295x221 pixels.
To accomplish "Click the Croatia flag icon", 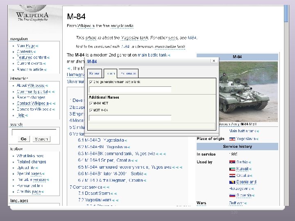I will [x=232, y=176].
